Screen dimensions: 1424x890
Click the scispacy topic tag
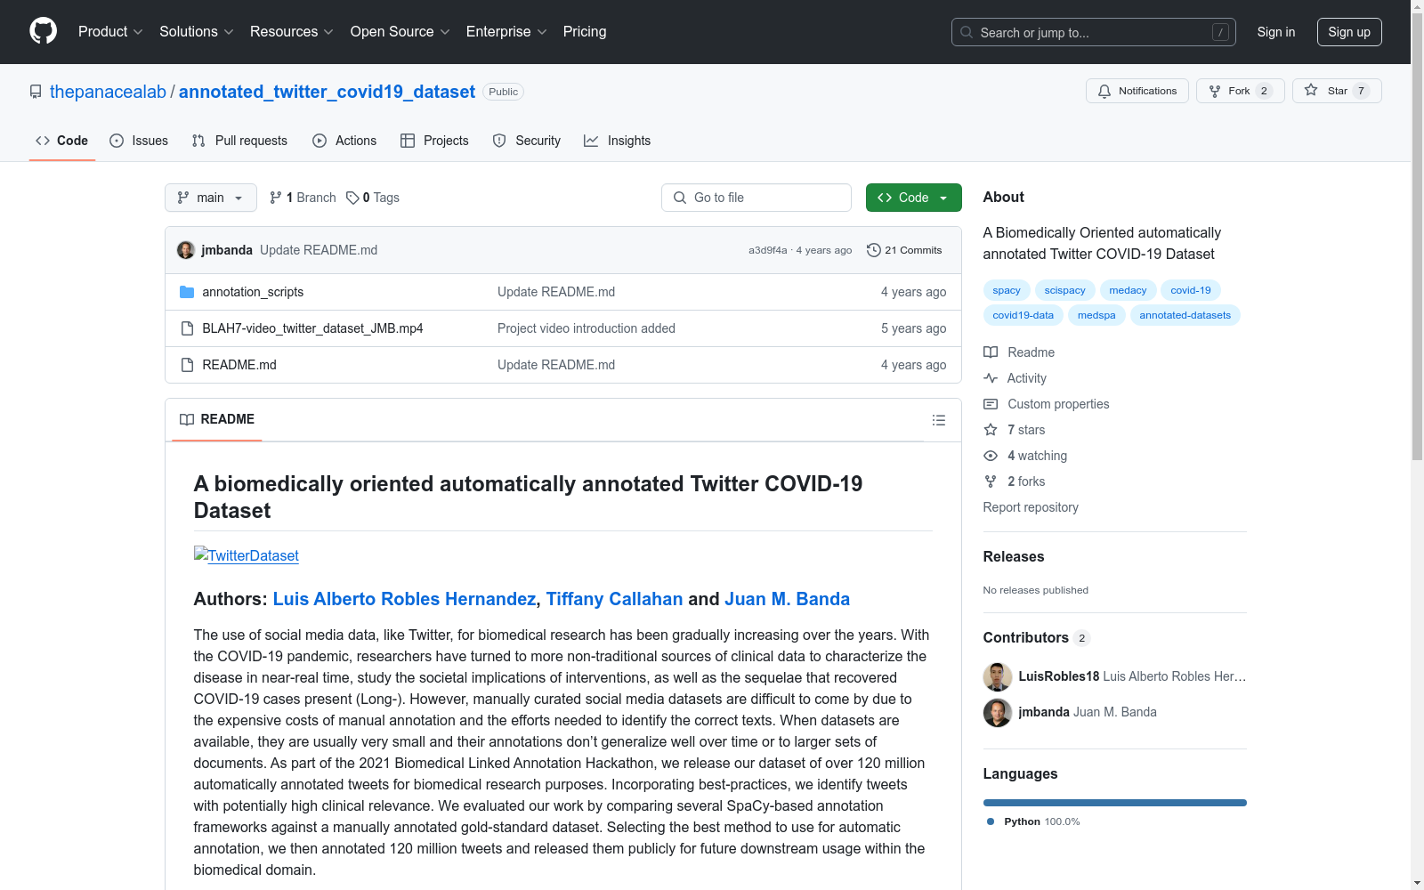pyautogui.click(x=1065, y=290)
